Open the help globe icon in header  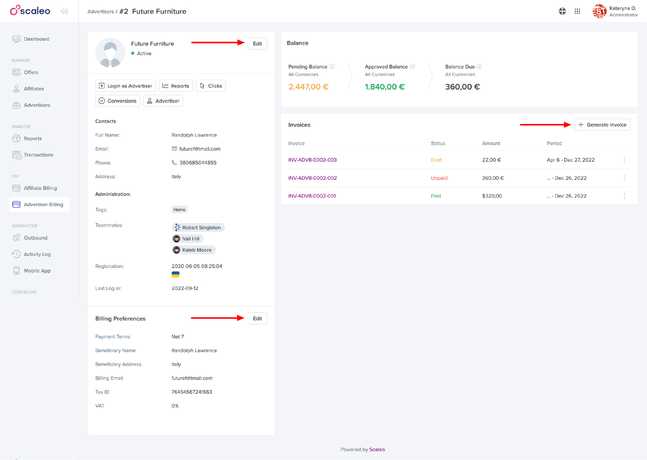(x=562, y=11)
